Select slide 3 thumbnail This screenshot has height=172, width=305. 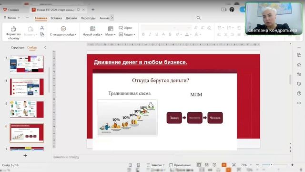coord(27,64)
